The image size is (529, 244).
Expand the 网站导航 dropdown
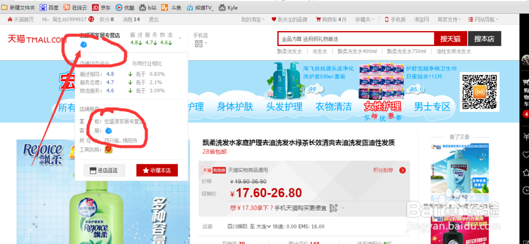coord(484,20)
